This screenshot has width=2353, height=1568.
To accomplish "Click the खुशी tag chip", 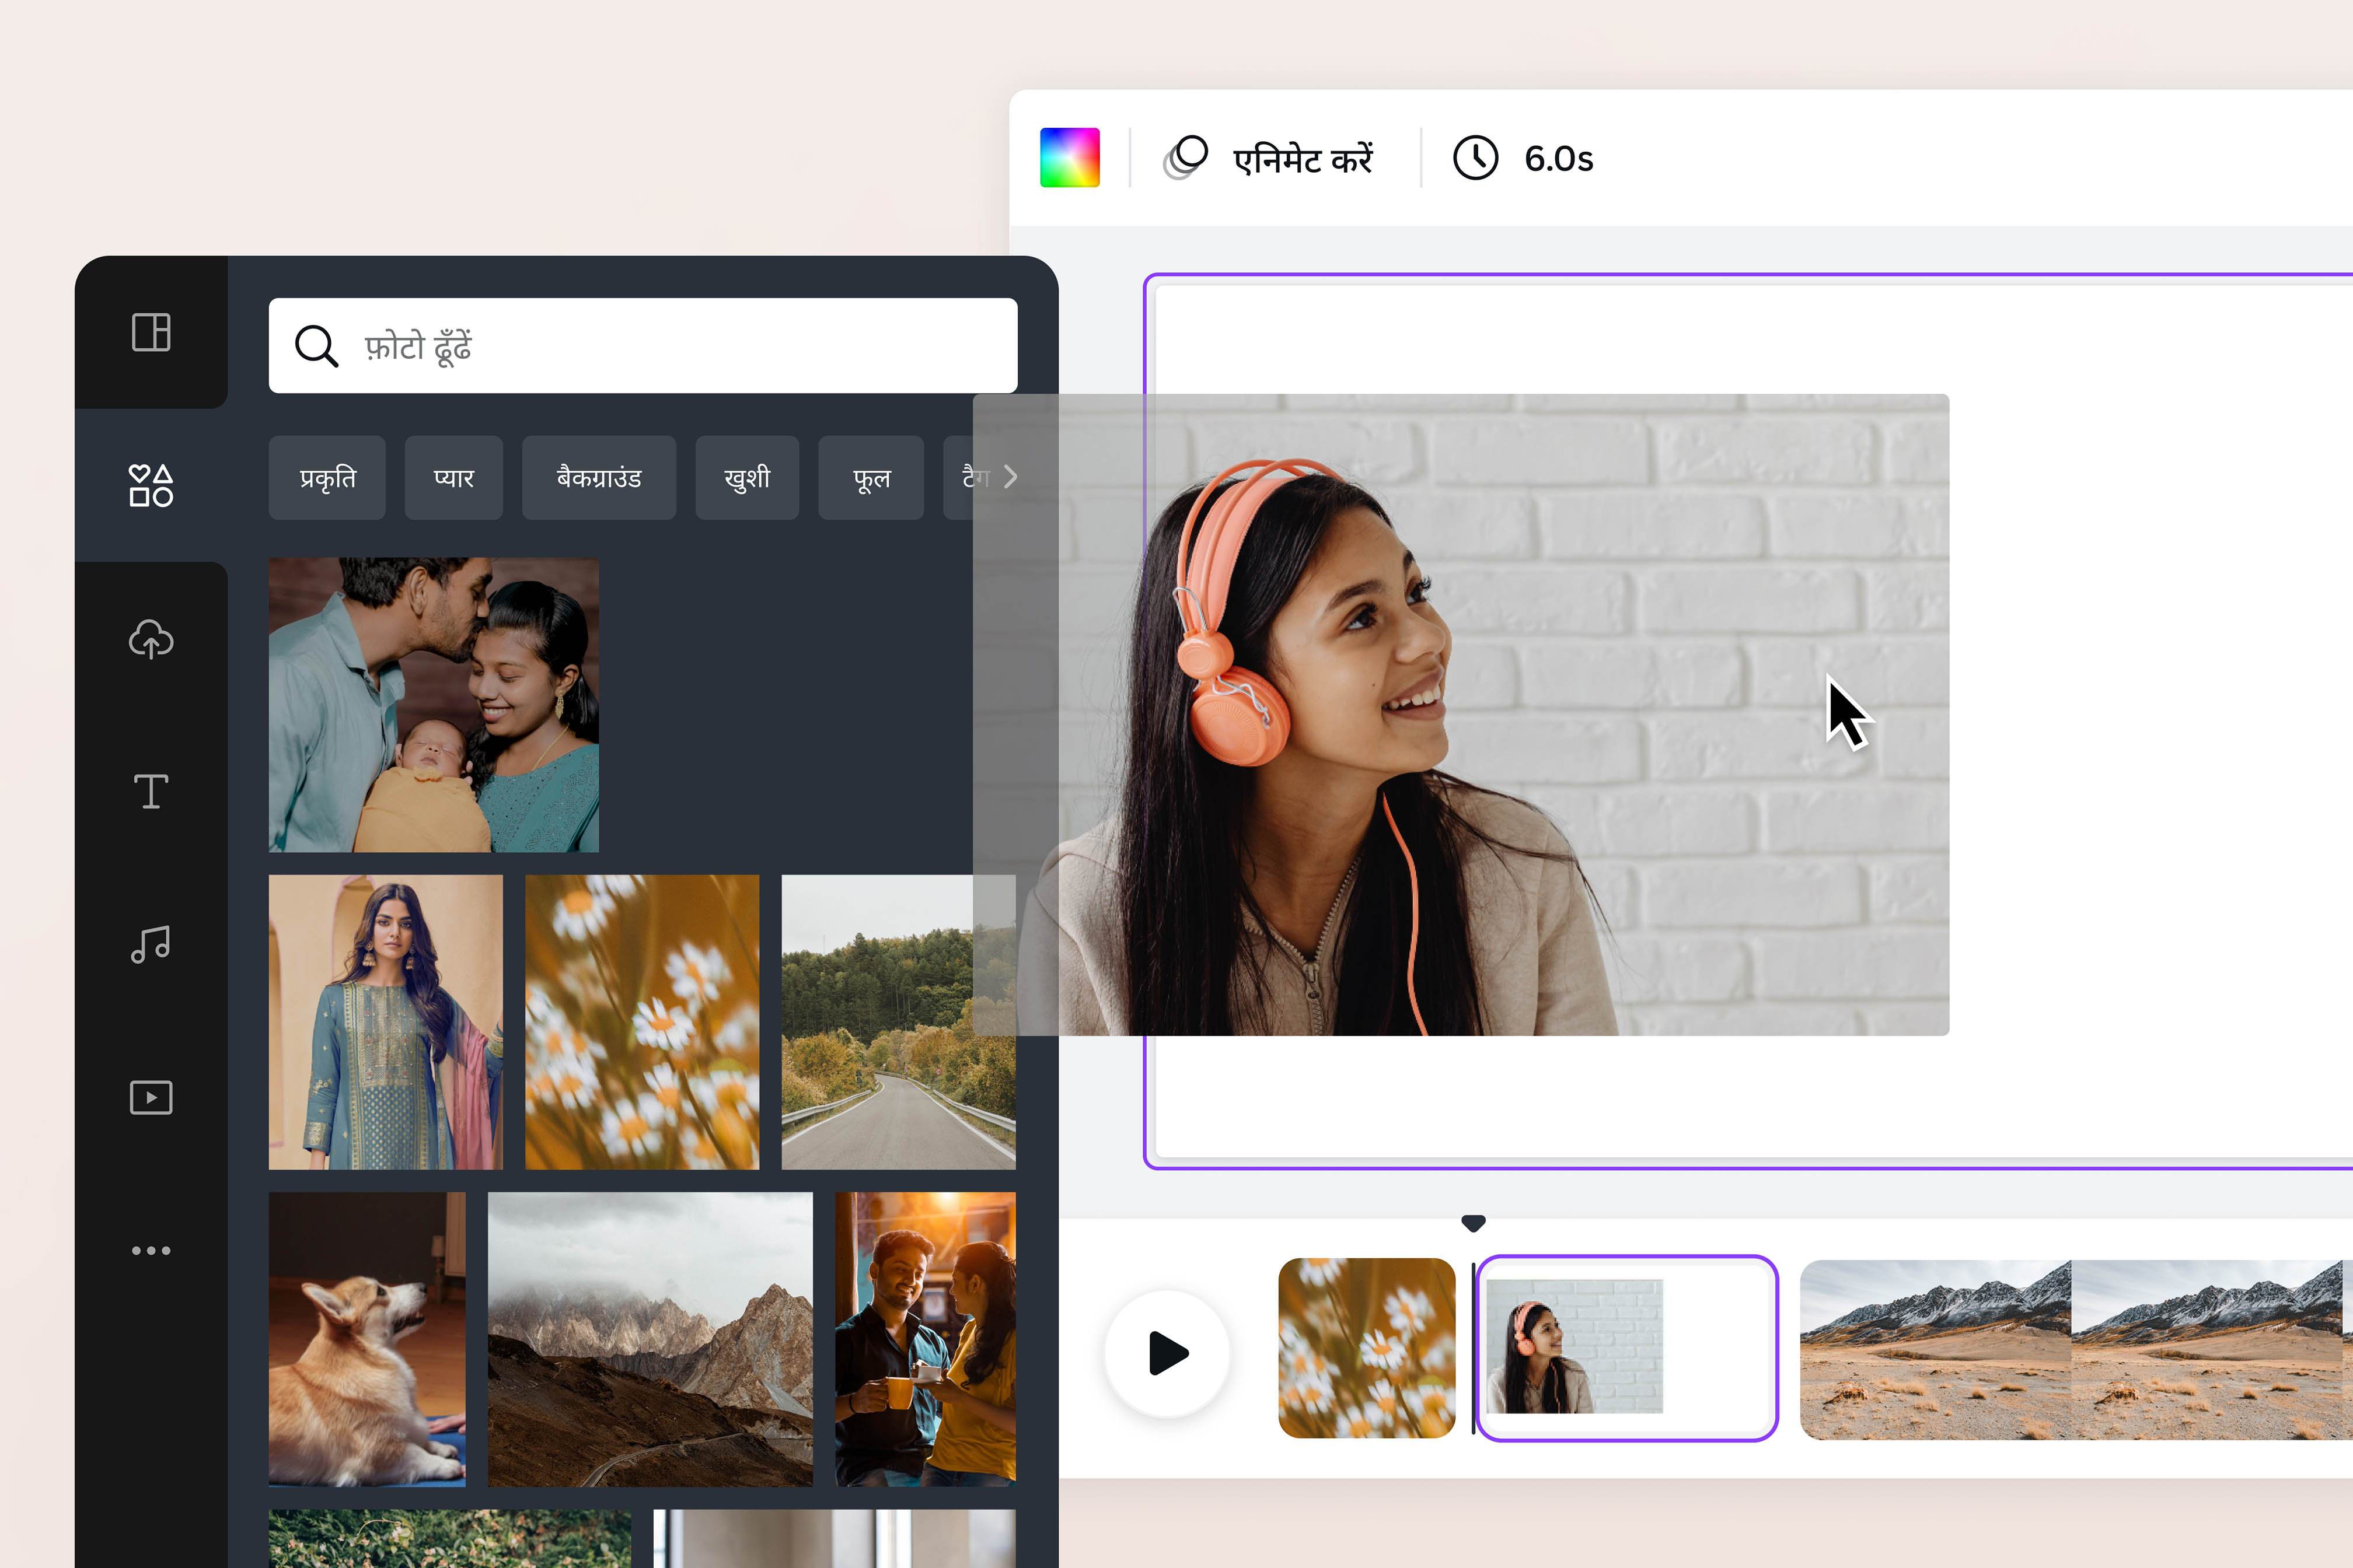I will [x=746, y=478].
